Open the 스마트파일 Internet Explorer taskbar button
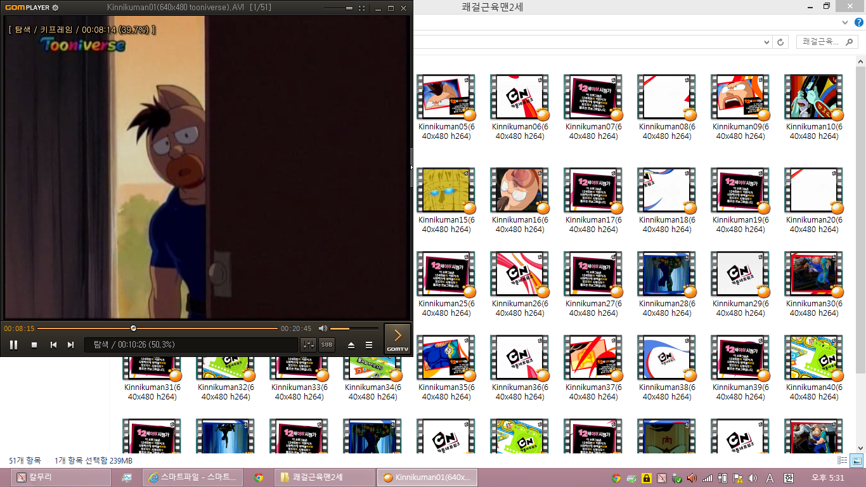This screenshot has width=866, height=487. point(192,477)
